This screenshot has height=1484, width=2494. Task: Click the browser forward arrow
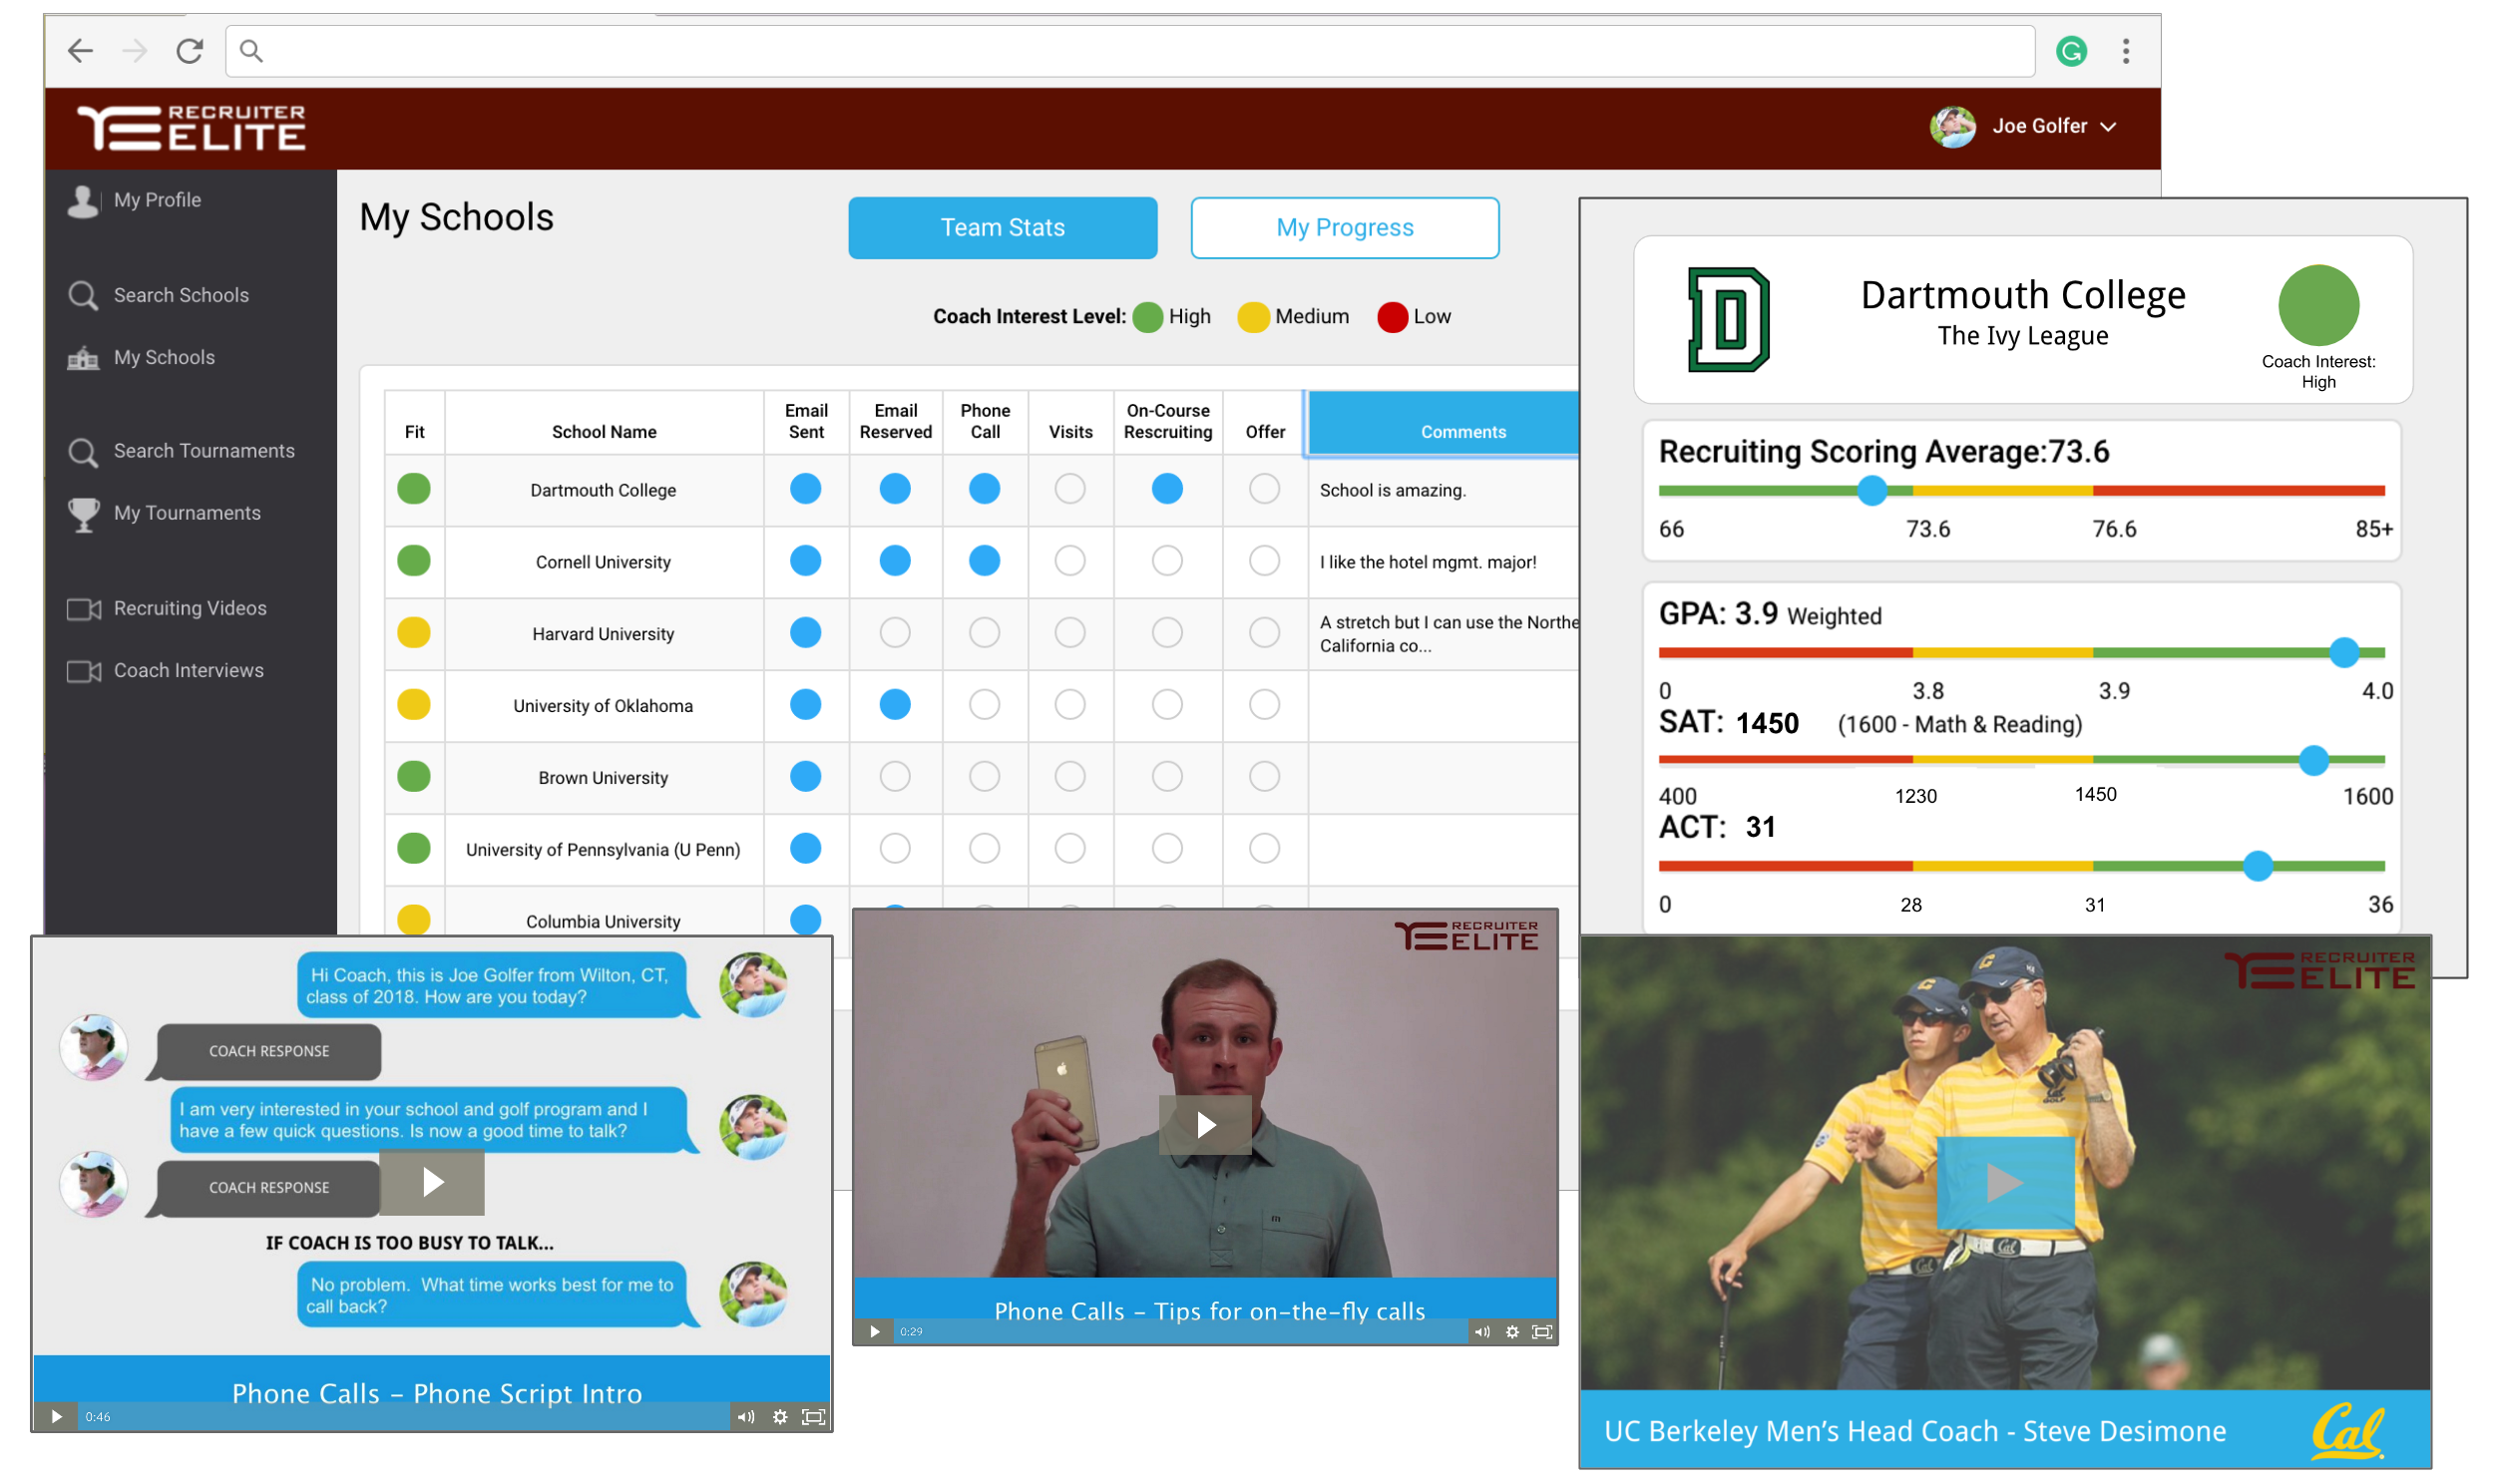coord(134,50)
